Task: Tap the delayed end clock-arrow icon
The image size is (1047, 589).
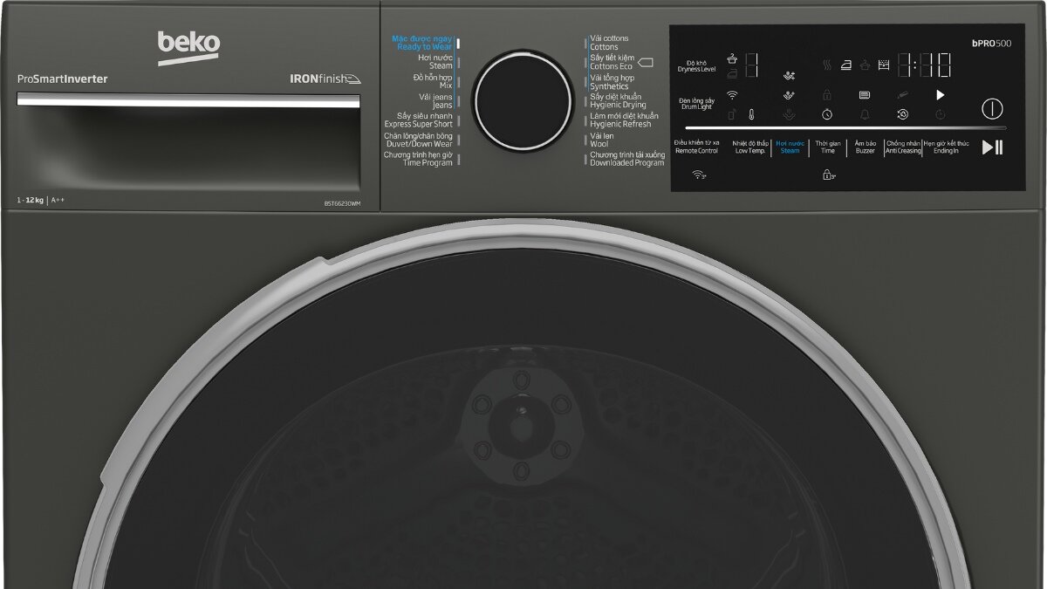Action: point(902,114)
